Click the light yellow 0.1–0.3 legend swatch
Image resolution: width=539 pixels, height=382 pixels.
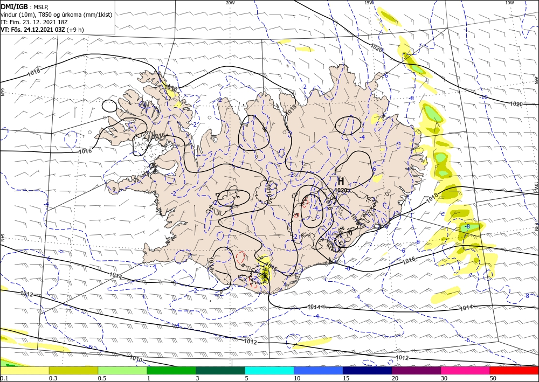[24, 370]
